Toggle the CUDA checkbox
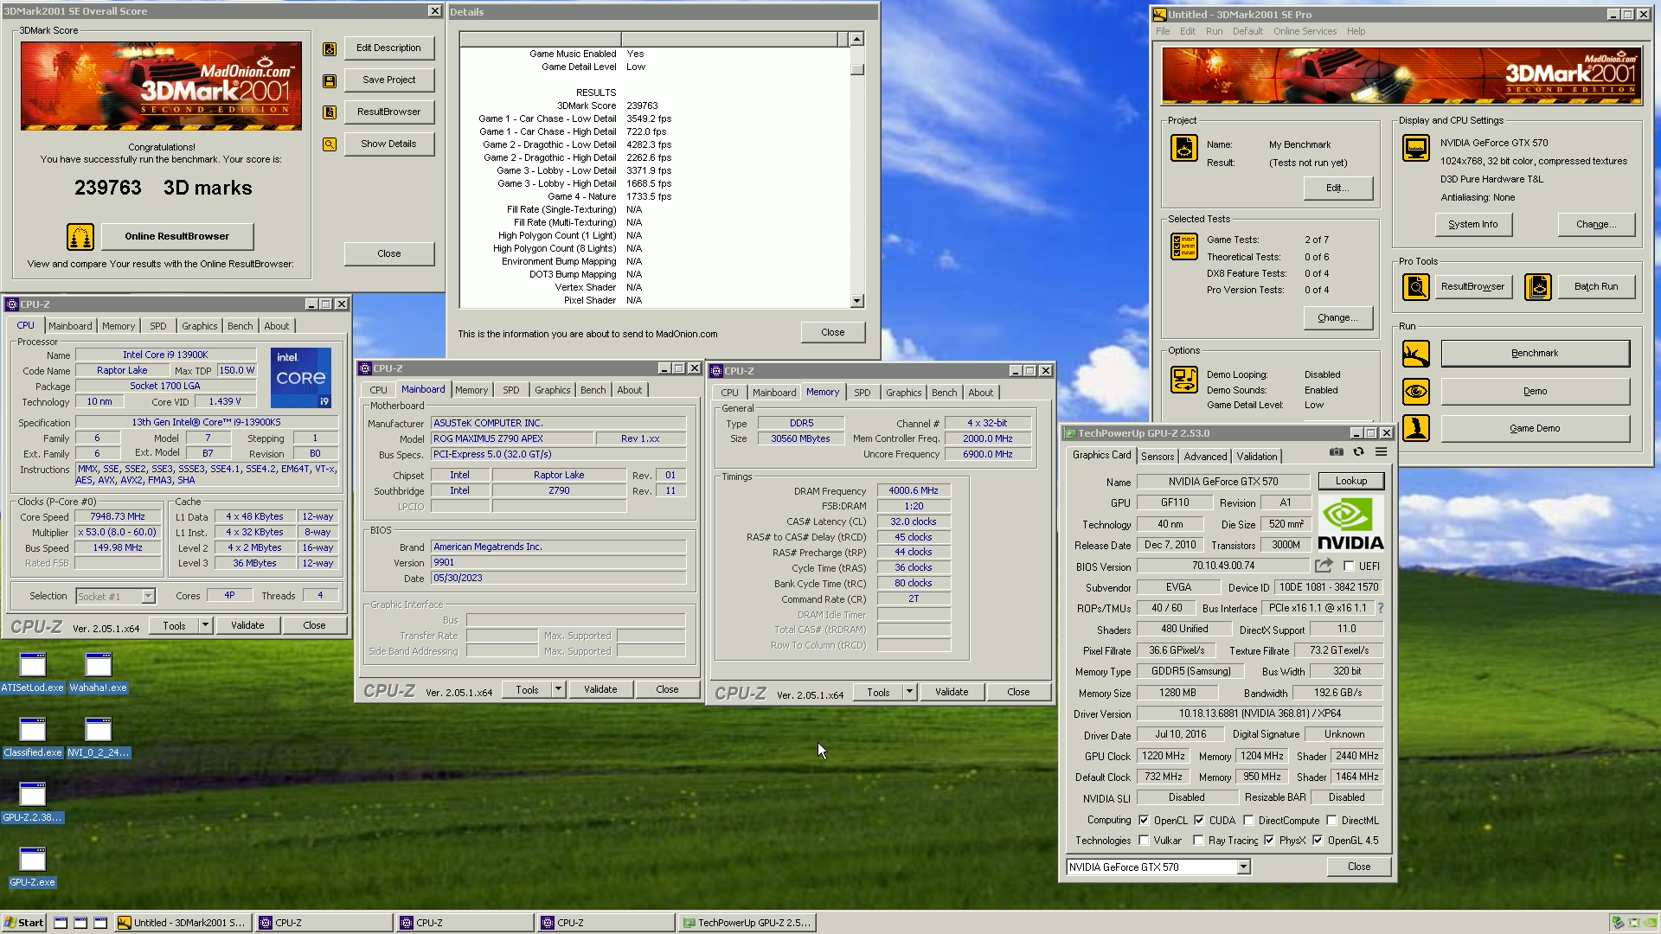 click(1199, 821)
